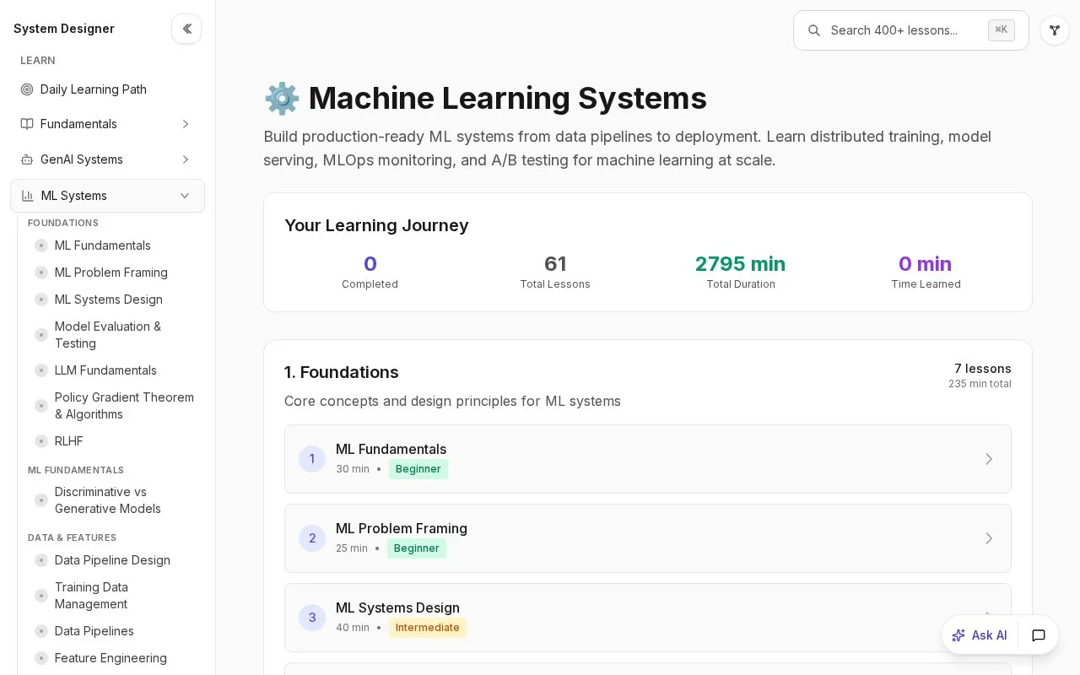The height and width of the screenshot is (675, 1080).
Task: Click the search magnifier icon
Action: [814, 30]
